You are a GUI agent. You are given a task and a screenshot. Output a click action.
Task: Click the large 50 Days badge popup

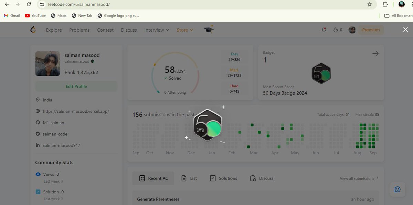tap(208, 125)
